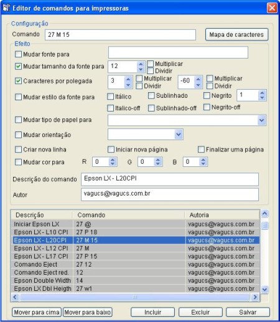Check Iniciar nova página option
This screenshot has width=280, height=322.
point(111,149)
